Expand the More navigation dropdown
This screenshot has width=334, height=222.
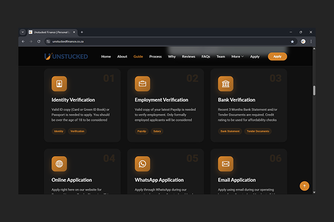coord(237,57)
